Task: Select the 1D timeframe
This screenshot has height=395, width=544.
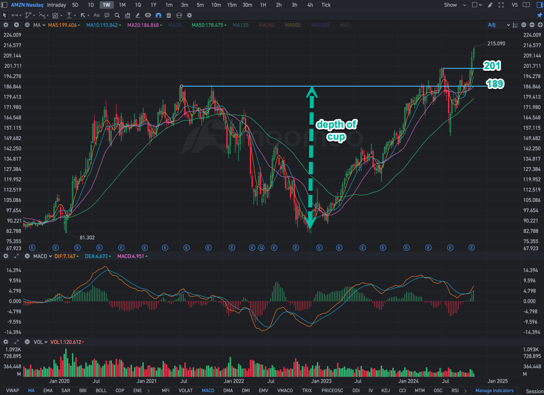Action: pyautogui.click(x=91, y=5)
